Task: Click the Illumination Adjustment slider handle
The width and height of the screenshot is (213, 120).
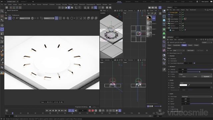Action: click(195, 63)
